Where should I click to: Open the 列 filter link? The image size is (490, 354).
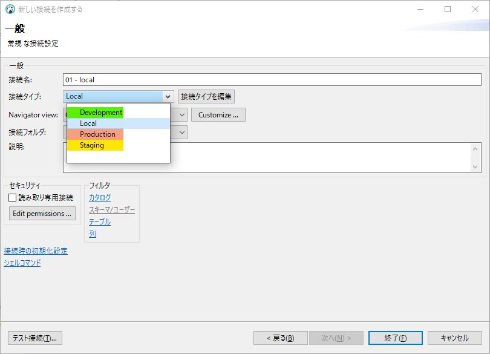pos(93,234)
